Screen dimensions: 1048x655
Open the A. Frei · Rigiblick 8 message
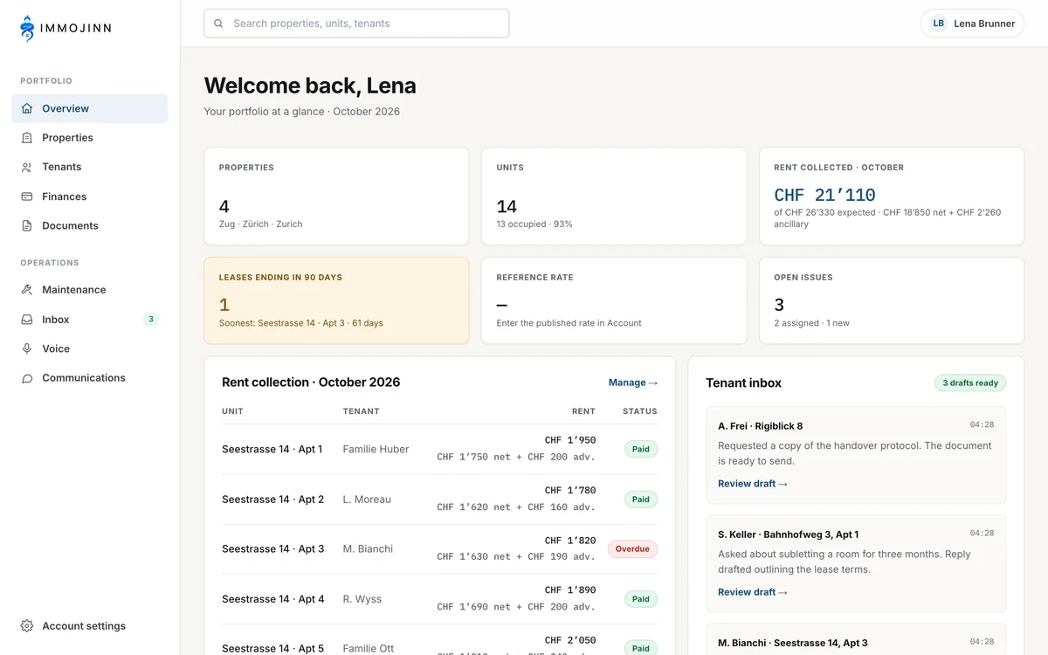856,454
